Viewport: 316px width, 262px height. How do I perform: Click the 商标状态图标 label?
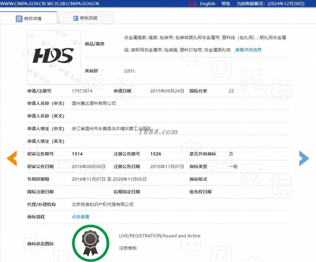pos(40,244)
